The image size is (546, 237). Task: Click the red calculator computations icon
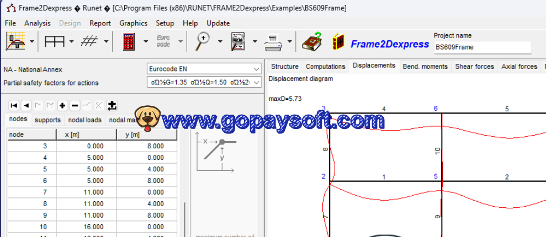[129, 41]
